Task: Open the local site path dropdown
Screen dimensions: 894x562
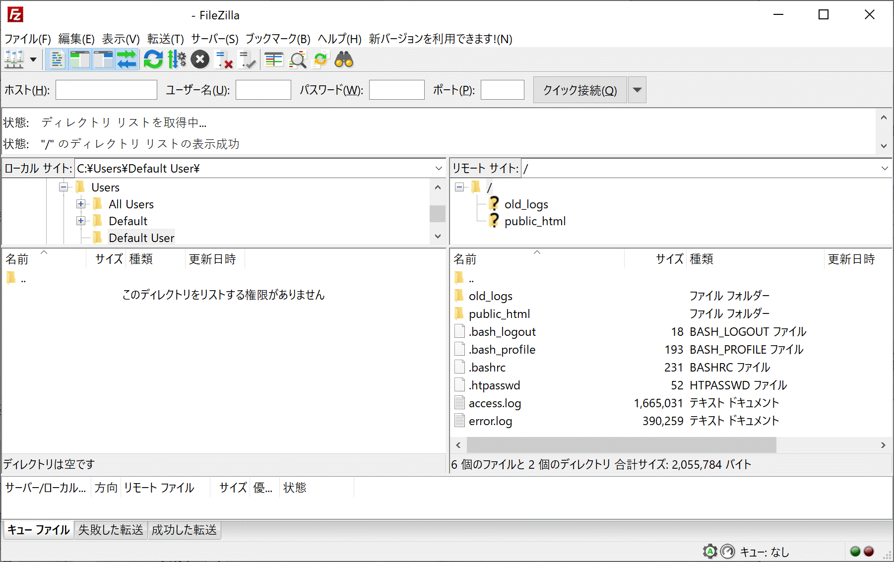Action: (439, 169)
